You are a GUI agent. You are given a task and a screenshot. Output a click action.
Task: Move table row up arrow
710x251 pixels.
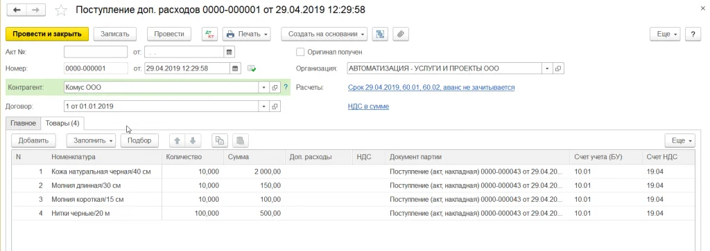177,140
